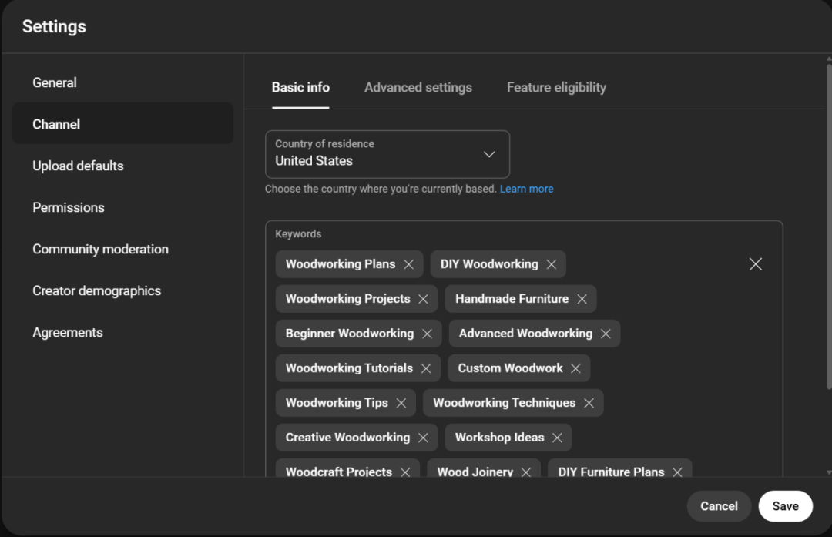The width and height of the screenshot is (832, 537).
Task: Open the Feature eligibility tab
Action: (x=556, y=88)
